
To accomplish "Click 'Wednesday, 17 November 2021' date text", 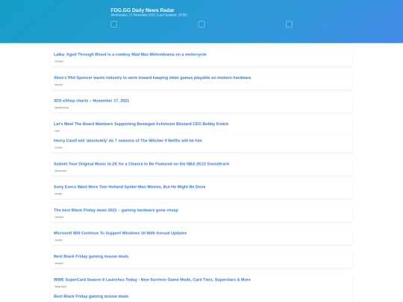I will point(133,15).
